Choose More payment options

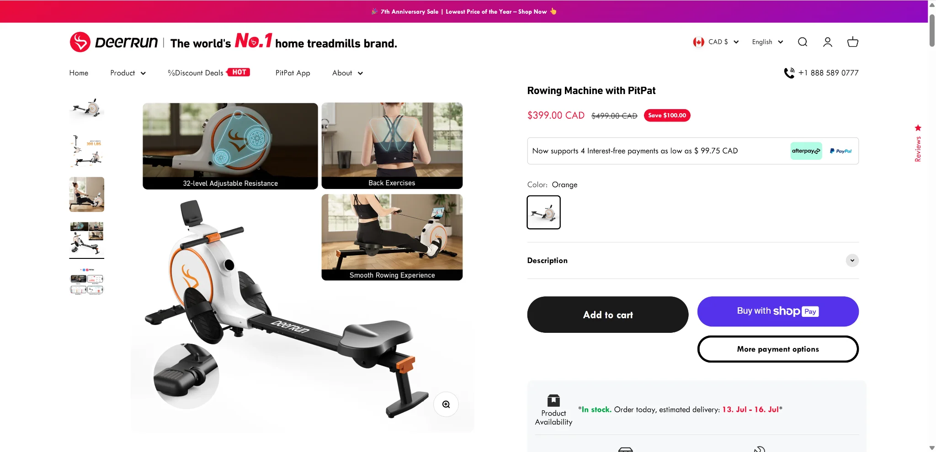click(x=778, y=349)
